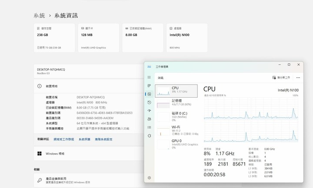Image resolution: width=313 pixels, height=188 pixels.
Task: Open Startup apps icon in Task Manager sidebar
Action: pos(149,111)
